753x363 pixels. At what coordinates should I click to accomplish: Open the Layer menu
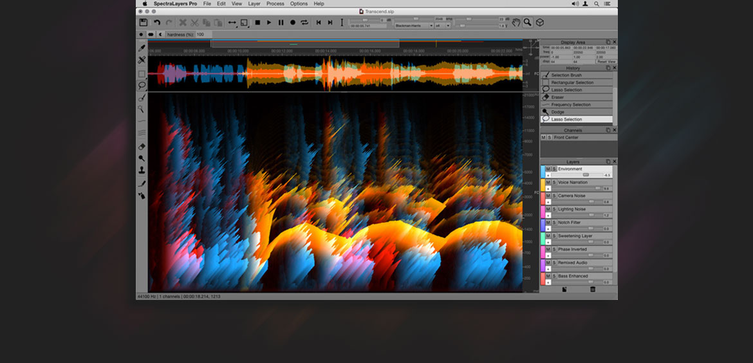[x=254, y=4]
